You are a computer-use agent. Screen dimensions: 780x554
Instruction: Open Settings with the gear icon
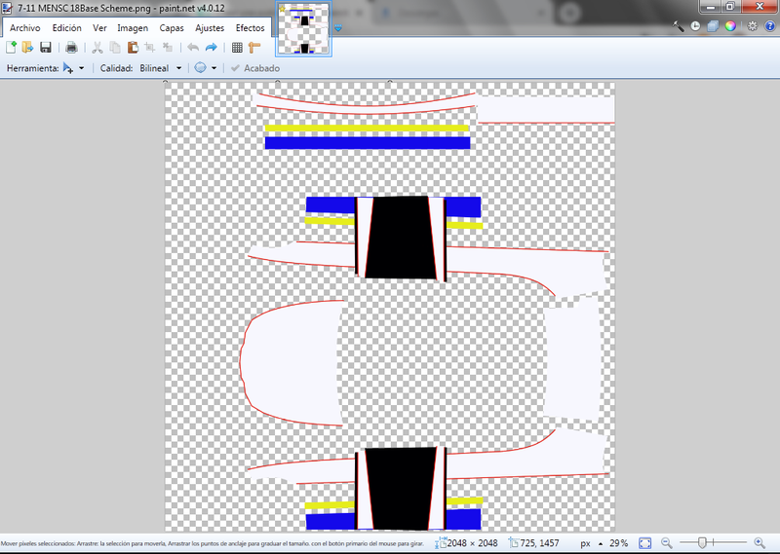tap(752, 26)
